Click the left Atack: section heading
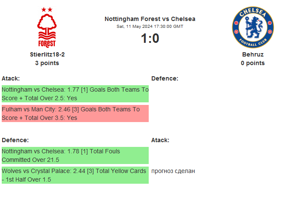 click(11, 78)
